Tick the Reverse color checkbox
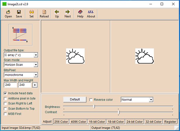This screenshot has height=131, width=180. [x=91, y=100]
